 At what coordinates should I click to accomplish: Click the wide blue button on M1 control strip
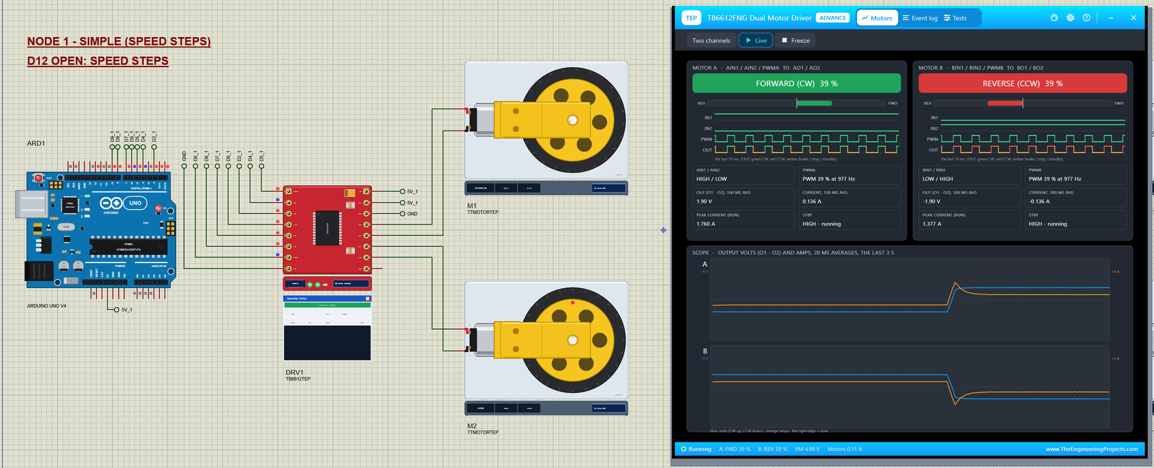(608, 188)
